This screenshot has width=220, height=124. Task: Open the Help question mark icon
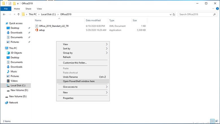tap(217, 9)
